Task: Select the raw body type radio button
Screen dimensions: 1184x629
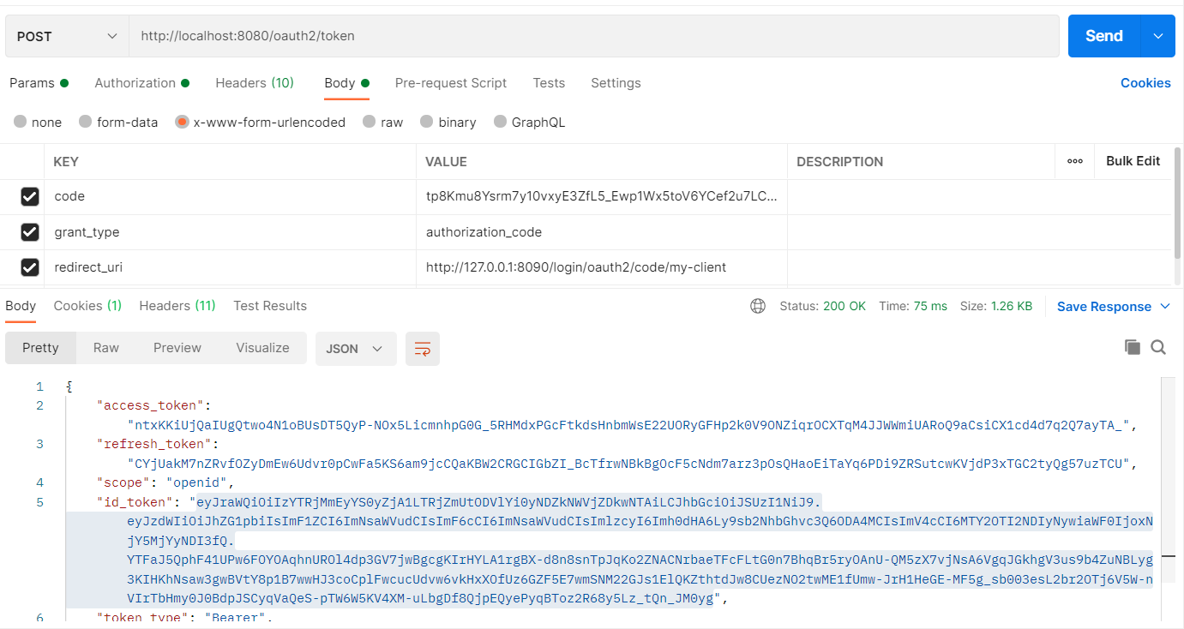Action: point(368,122)
